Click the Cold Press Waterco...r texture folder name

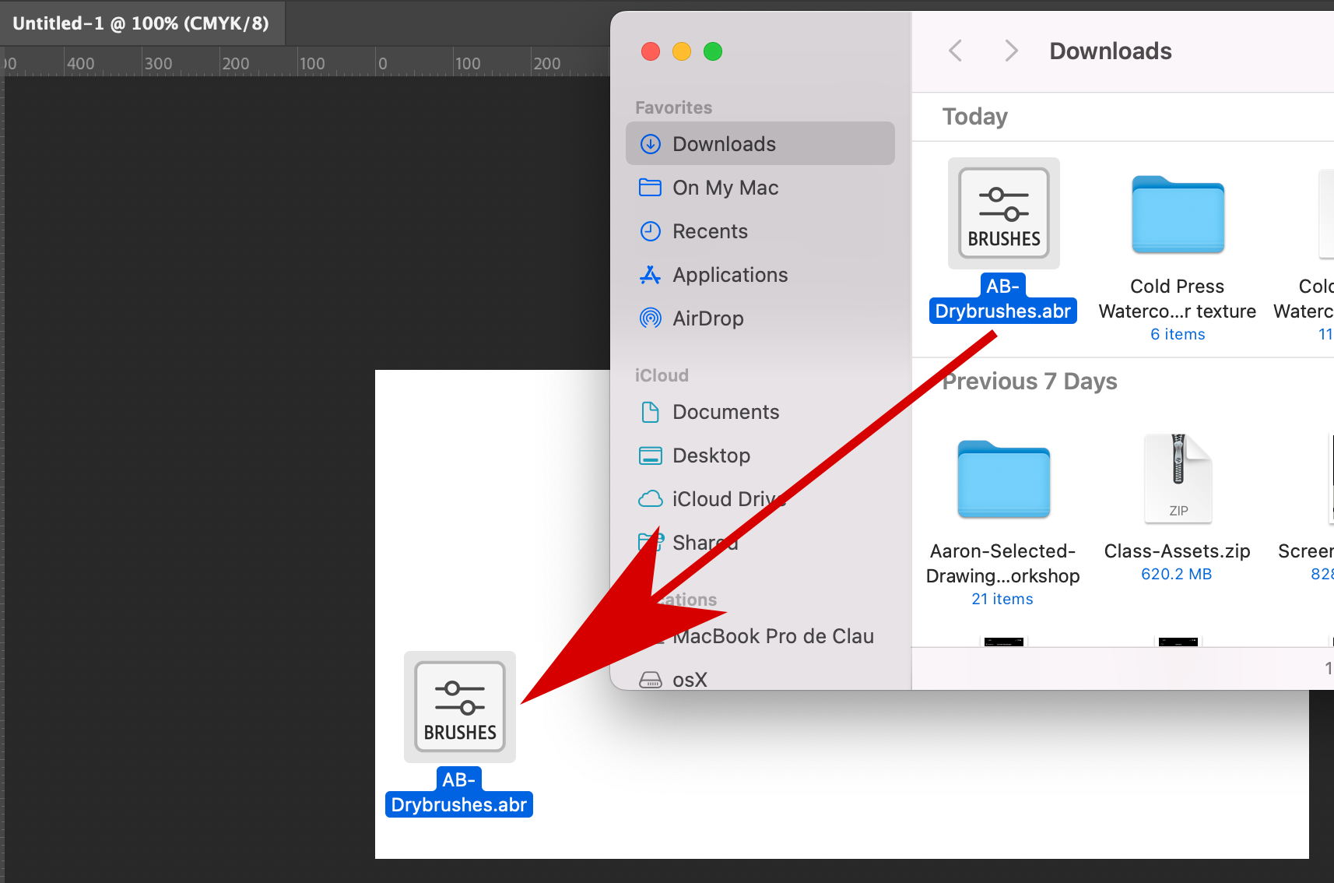pyautogui.click(x=1178, y=299)
